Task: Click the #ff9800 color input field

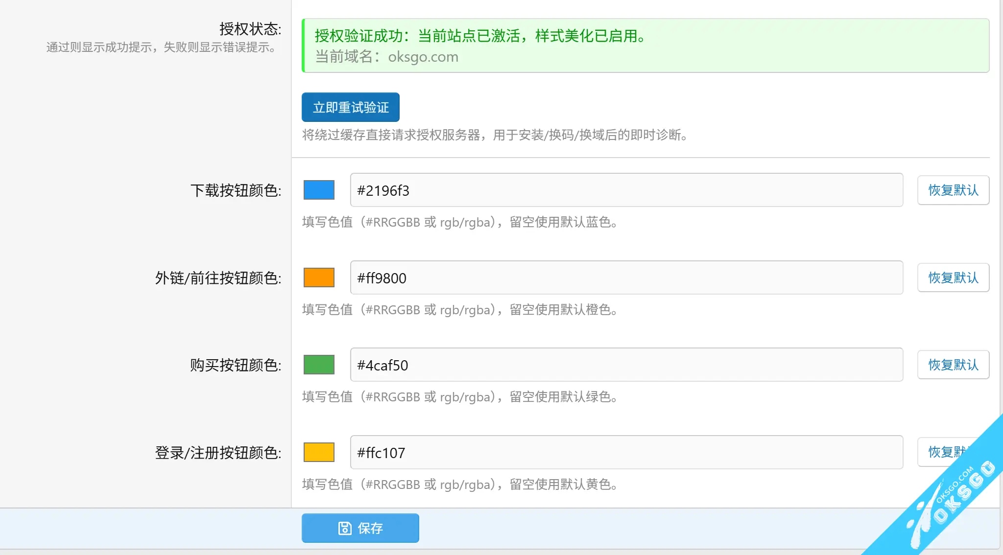Action: (x=626, y=277)
